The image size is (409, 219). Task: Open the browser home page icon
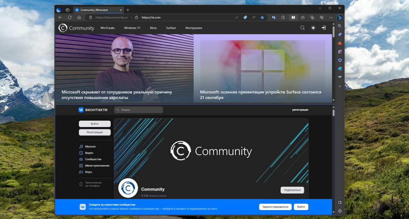[79, 18]
